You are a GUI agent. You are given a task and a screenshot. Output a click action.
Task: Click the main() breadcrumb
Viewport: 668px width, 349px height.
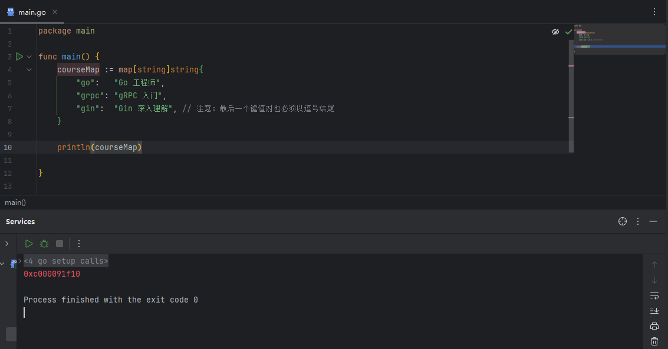point(15,202)
